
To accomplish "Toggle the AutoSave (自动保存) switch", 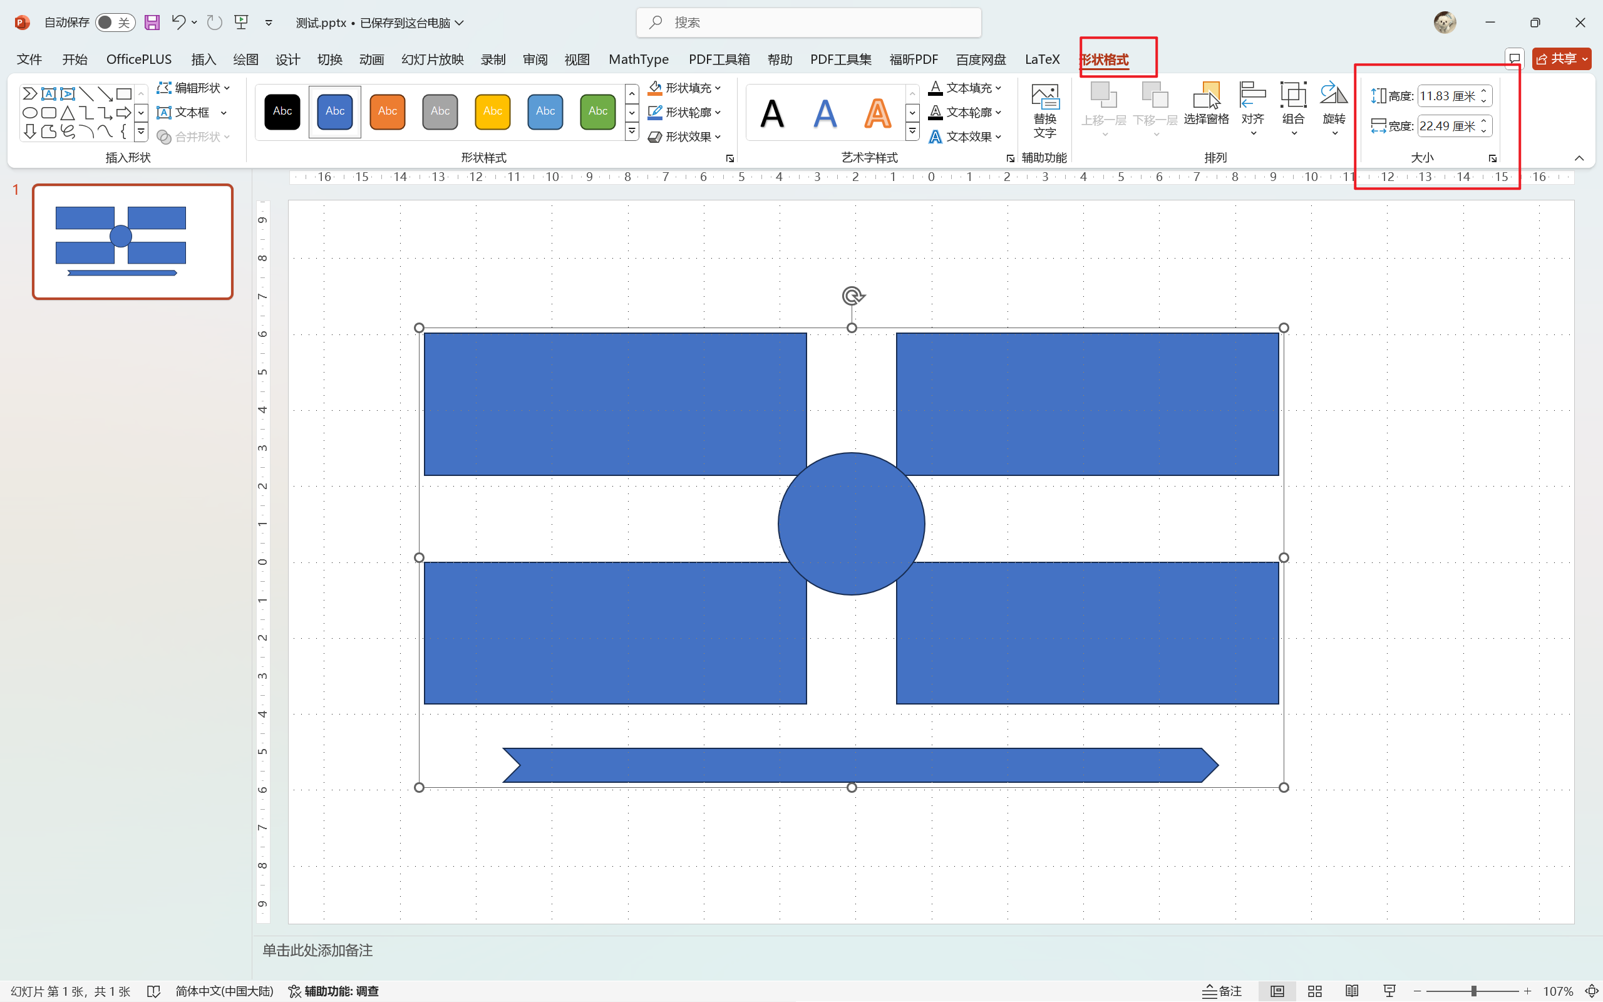I will click(115, 23).
